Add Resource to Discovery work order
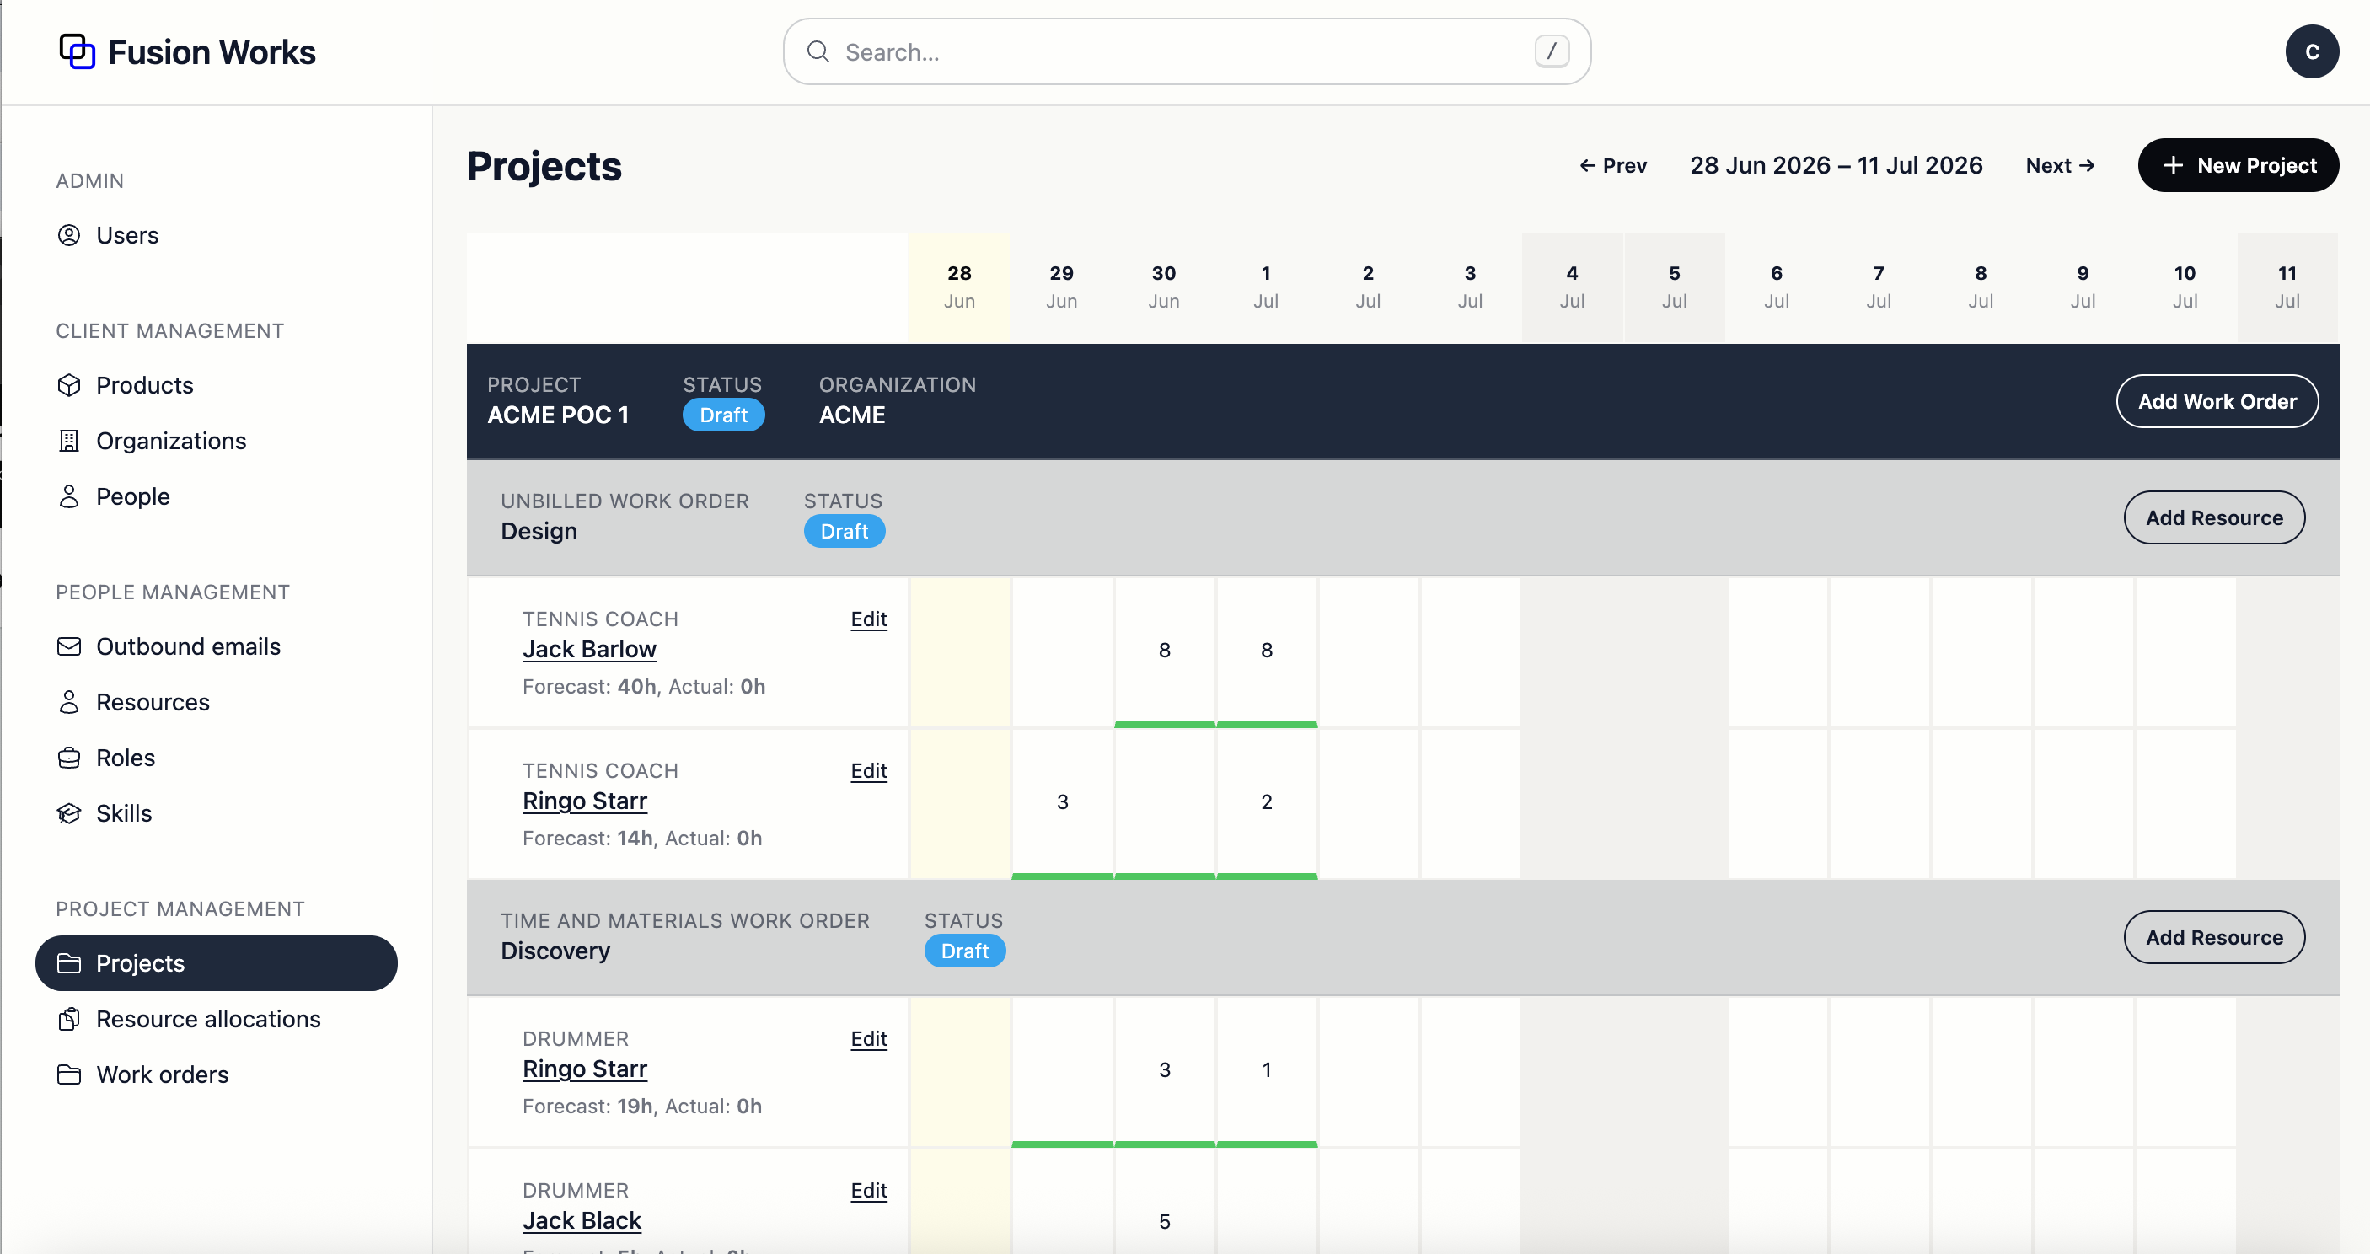The image size is (2370, 1254). coord(2213,937)
